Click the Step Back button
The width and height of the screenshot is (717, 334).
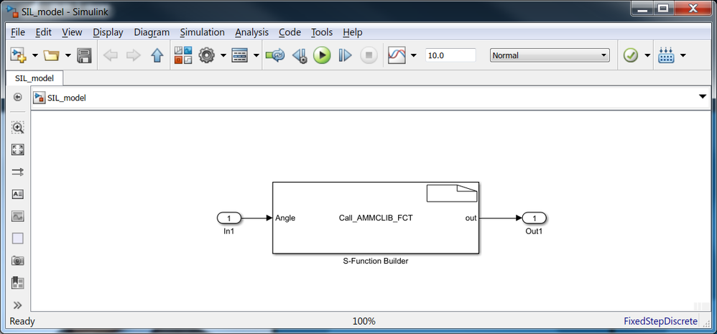[299, 56]
